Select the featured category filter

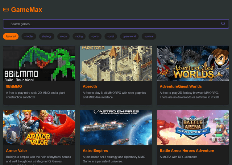pos(11,36)
